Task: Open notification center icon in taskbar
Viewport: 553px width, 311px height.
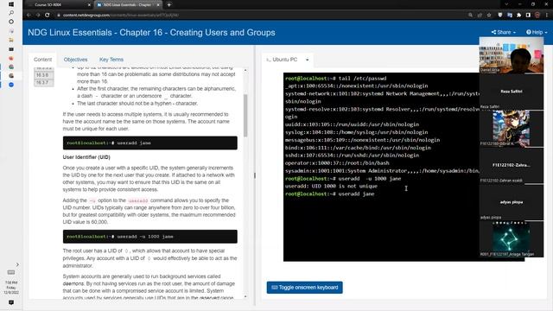Action: pos(11,302)
